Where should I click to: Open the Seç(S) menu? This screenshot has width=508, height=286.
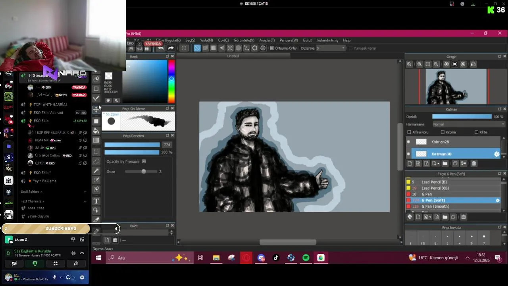tap(190, 40)
